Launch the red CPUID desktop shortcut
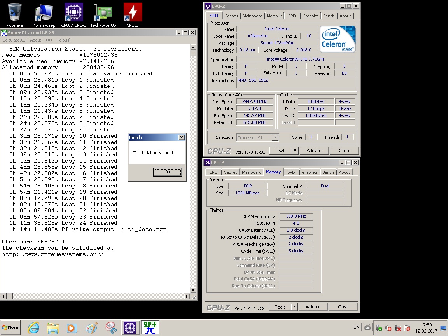Image resolution: width=448 pixels, height=336 pixels. (133, 15)
